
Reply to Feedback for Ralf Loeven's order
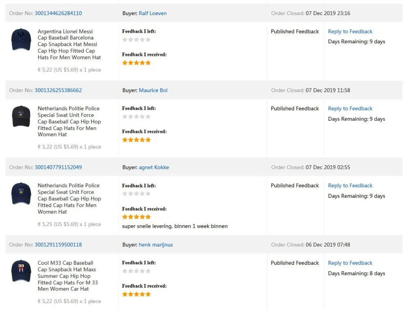click(x=350, y=31)
